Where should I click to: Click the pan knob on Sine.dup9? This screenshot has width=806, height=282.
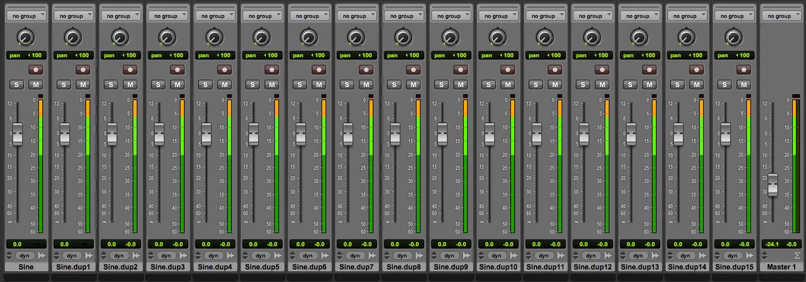pyautogui.click(x=450, y=38)
